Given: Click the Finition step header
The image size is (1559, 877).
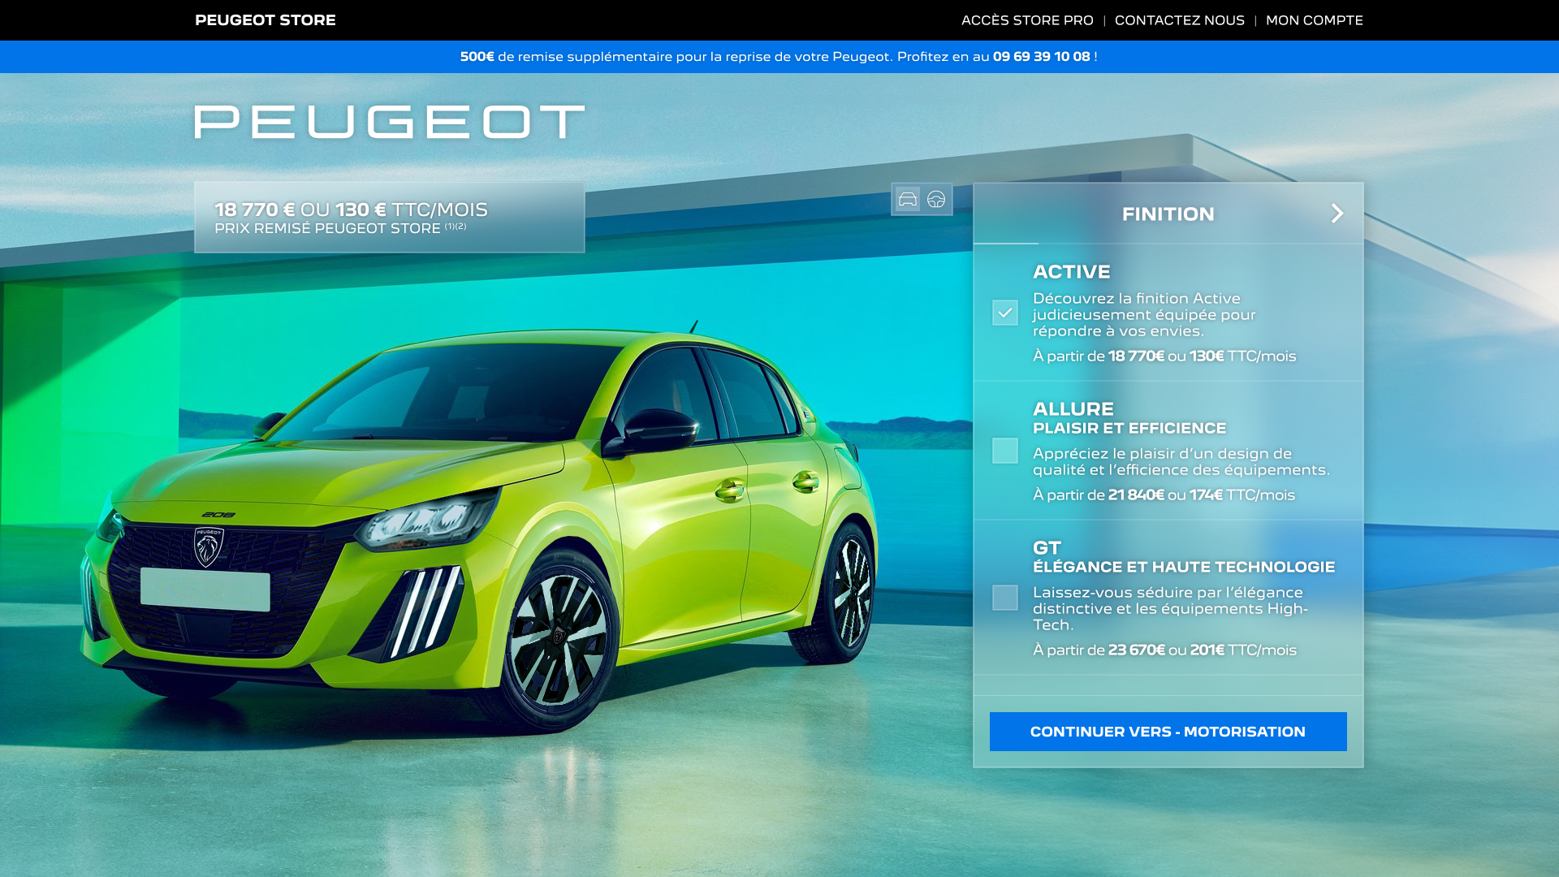Looking at the screenshot, I should 1168,214.
